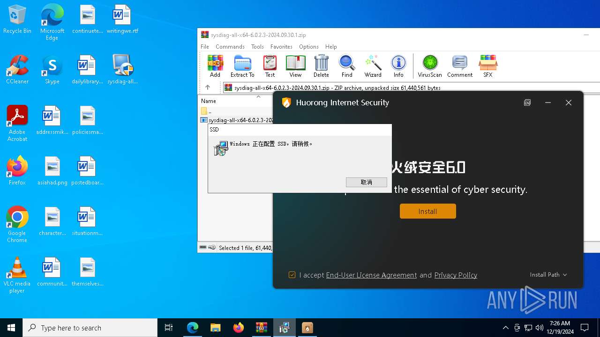This screenshot has width=600, height=337.
Task: Click the SFX toolbar icon
Action: click(x=488, y=66)
